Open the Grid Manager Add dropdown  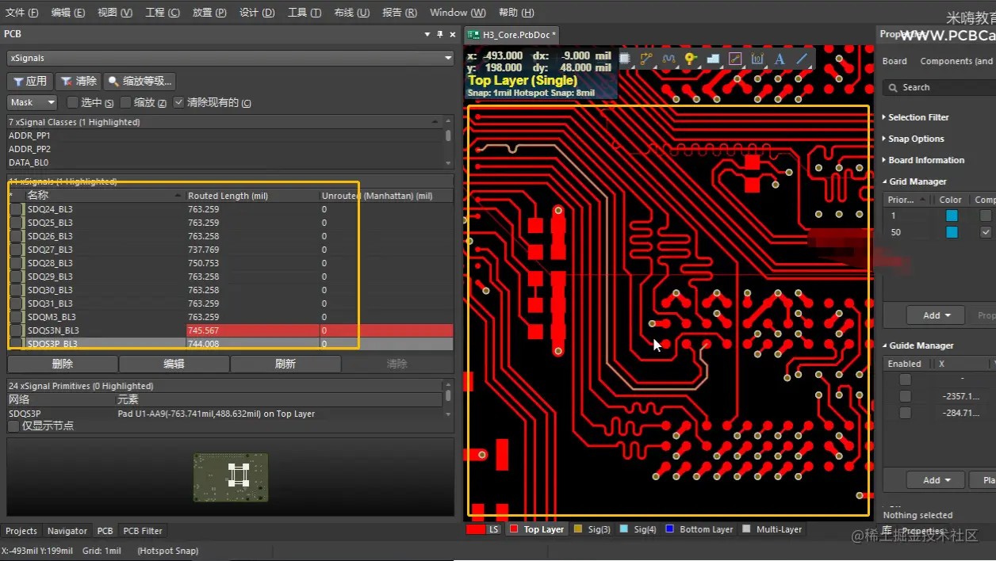(x=936, y=315)
